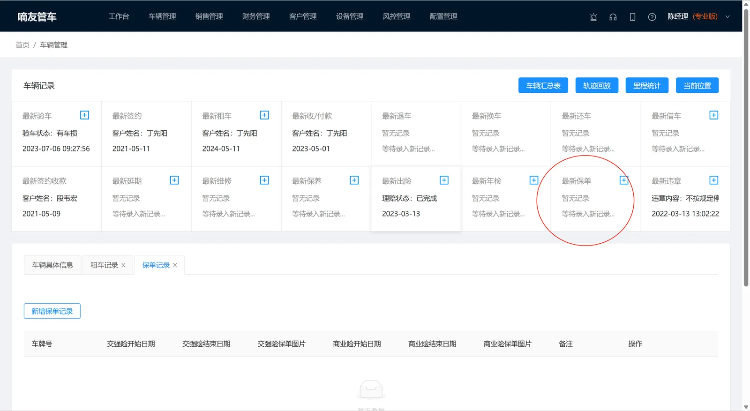The width and height of the screenshot is (750, 411).
Task: Click the plus icon on 最新违章 card
Action: (714, 180)
